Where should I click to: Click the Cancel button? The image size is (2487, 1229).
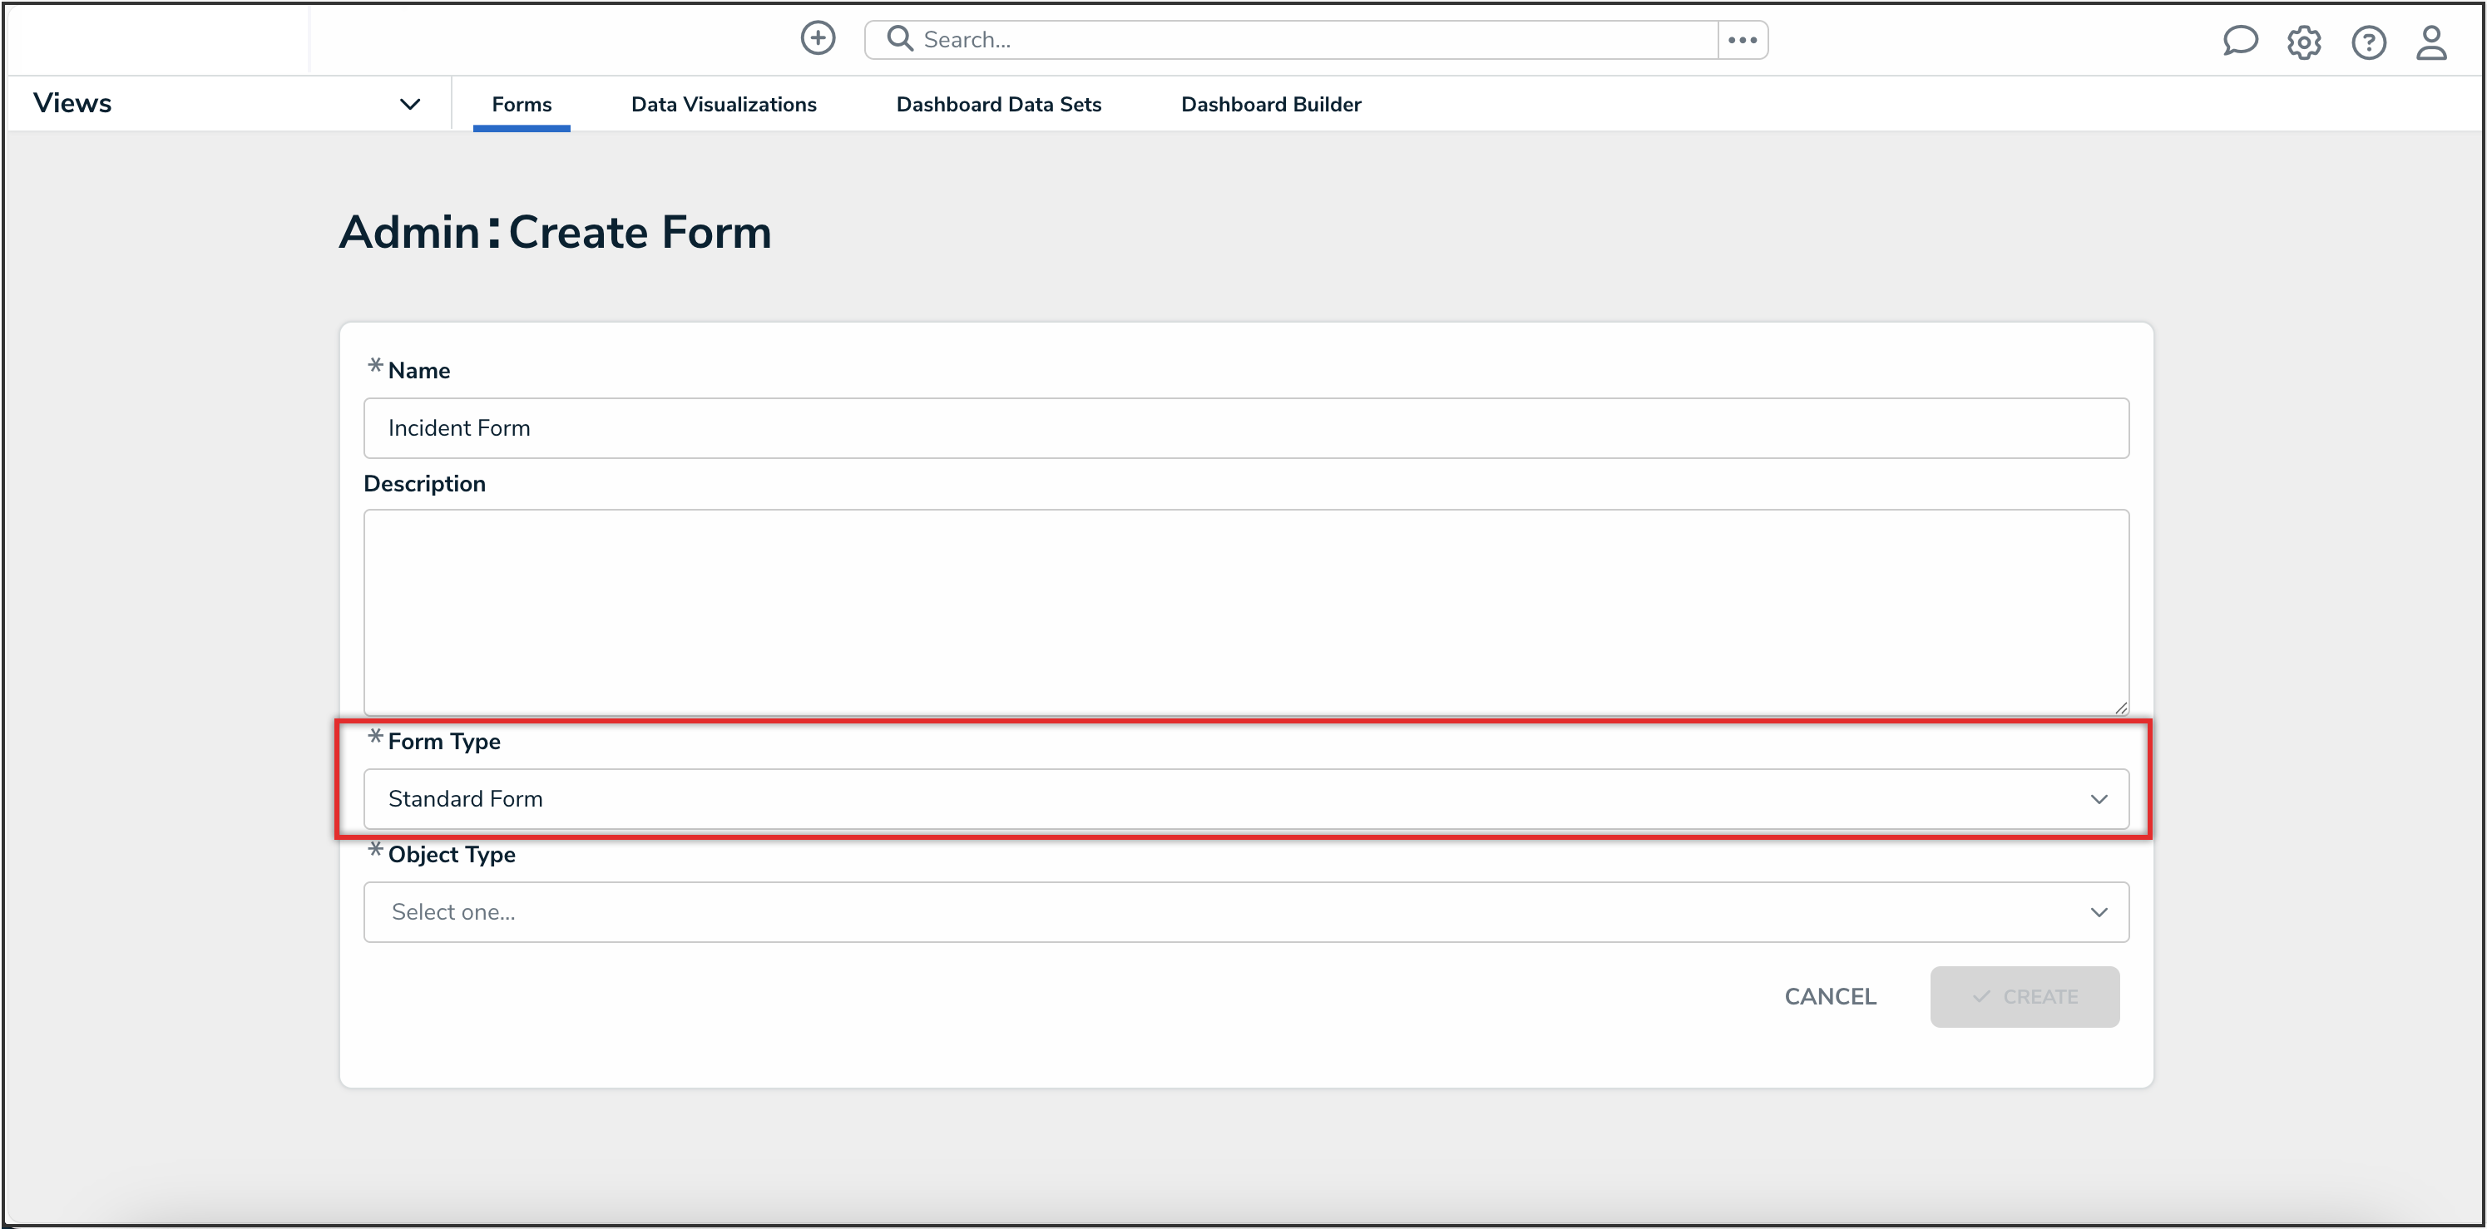coord(1830,996)
